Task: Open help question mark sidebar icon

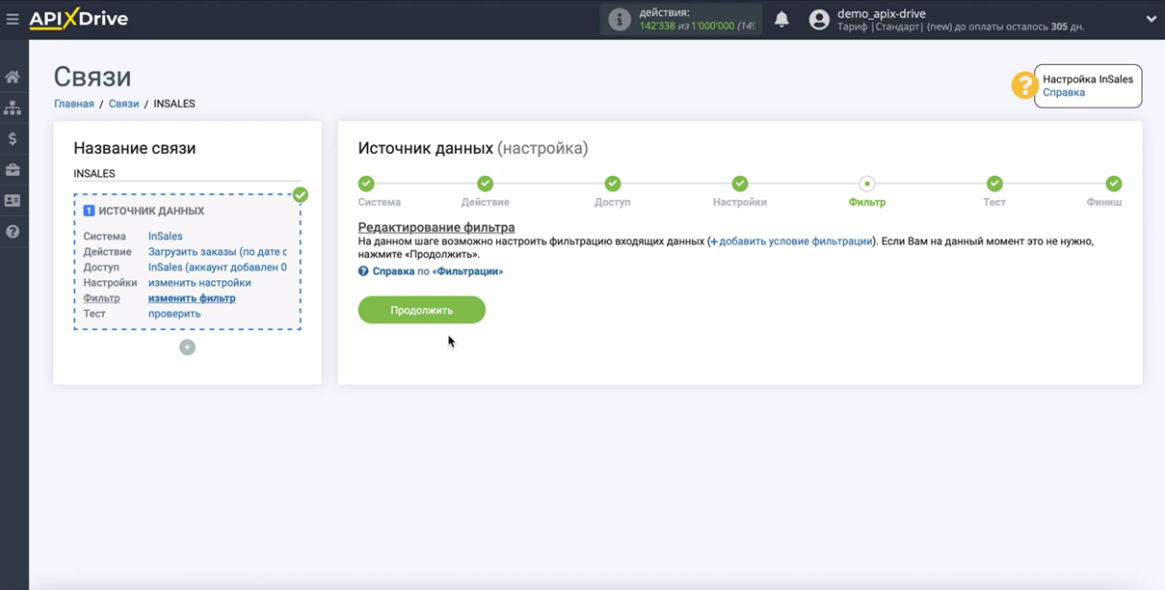Action: (12, 231)
